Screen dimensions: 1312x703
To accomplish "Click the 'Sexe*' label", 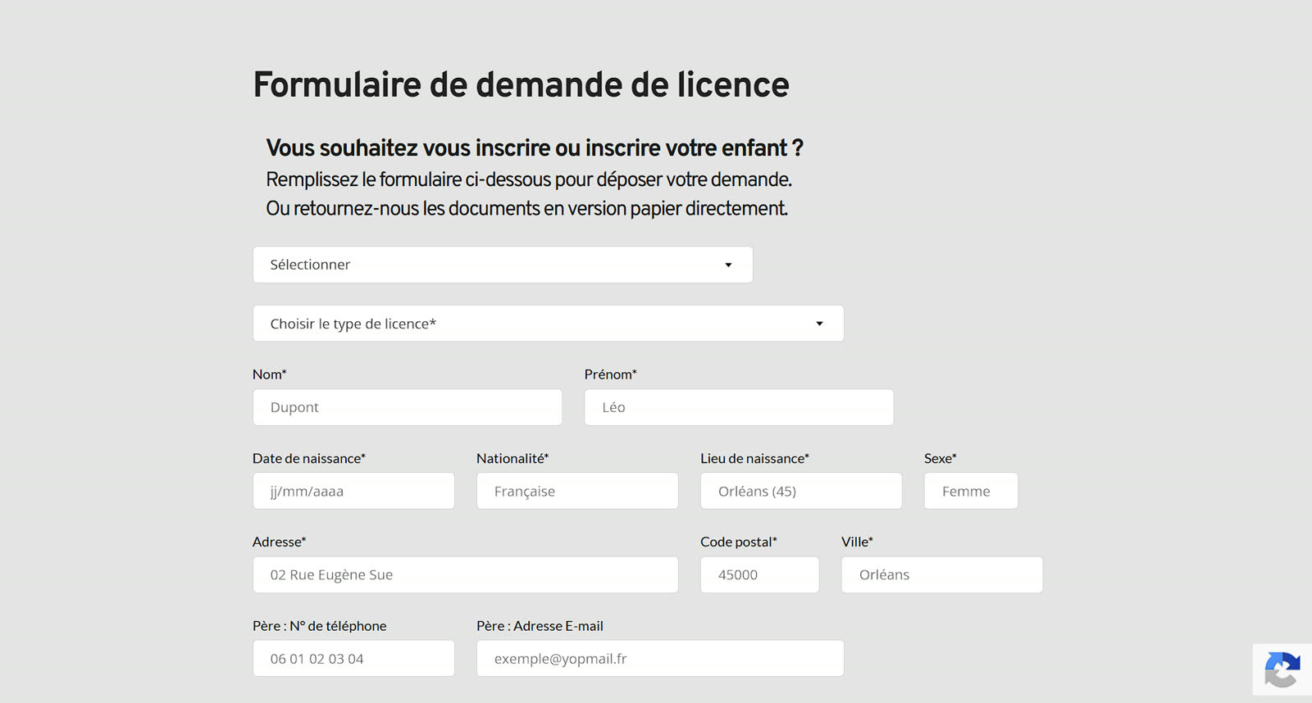I will tap(941, 459).
